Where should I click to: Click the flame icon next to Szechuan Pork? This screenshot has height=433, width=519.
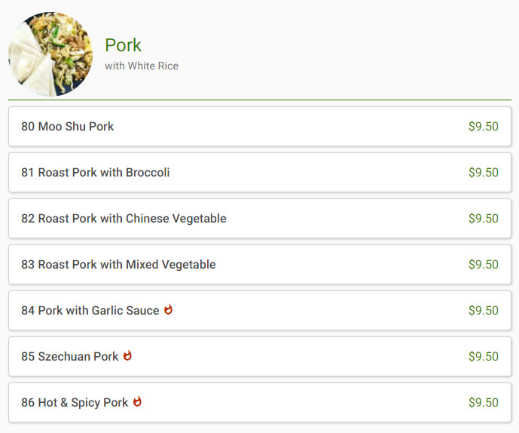tap(127, 356)
